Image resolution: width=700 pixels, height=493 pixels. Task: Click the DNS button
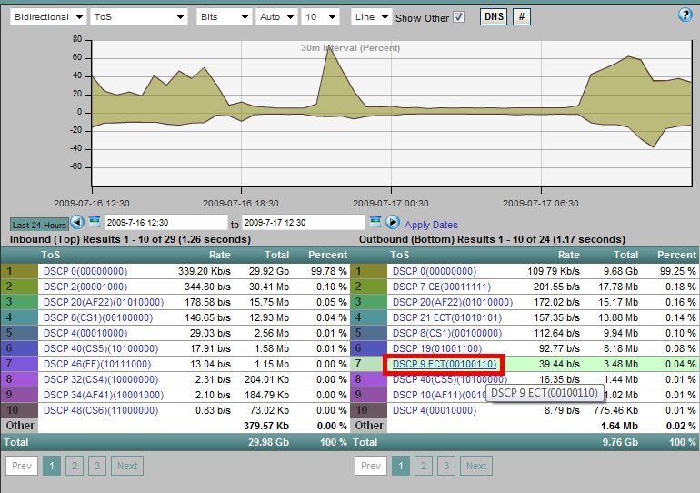click(x=494, y=17)
